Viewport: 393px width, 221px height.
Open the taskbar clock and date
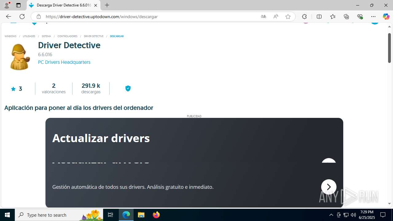[367, 215]
